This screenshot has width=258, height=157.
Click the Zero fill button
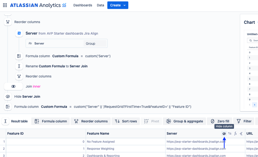pyautogui.click(x=220, y=121)
